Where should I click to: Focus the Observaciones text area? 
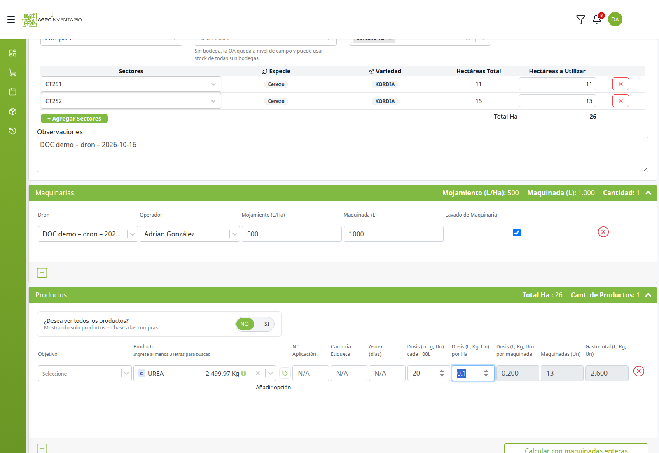pyautogui.click(x=343, y=154)
